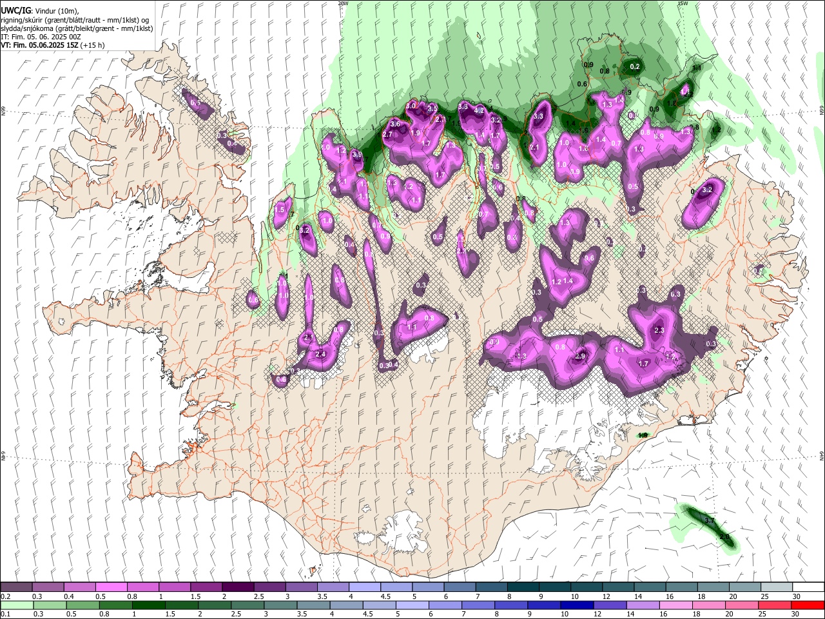Click bright pink 0.5 swatch in upper legend row
This screenshot has width=825, height=619.
click(x=111, y=587)
